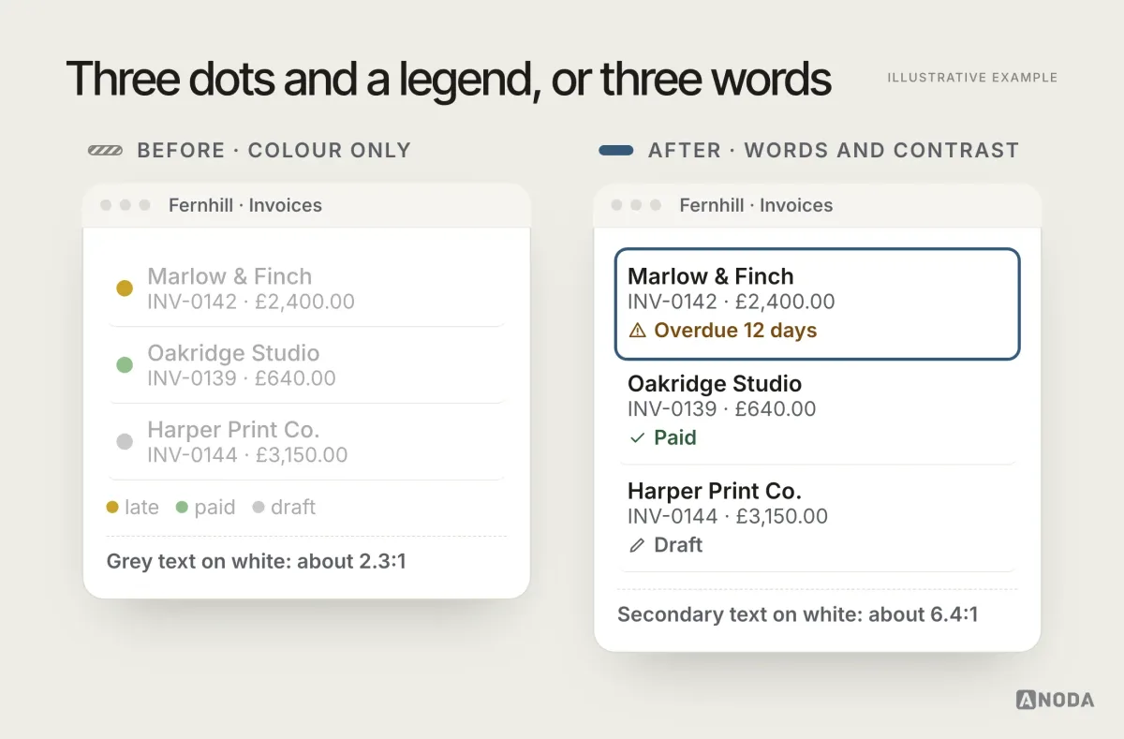The image size is (1124, 739).
Task: Click greyed INV-0139 · £640.00 in Before panel
Action: pos(242,378)
